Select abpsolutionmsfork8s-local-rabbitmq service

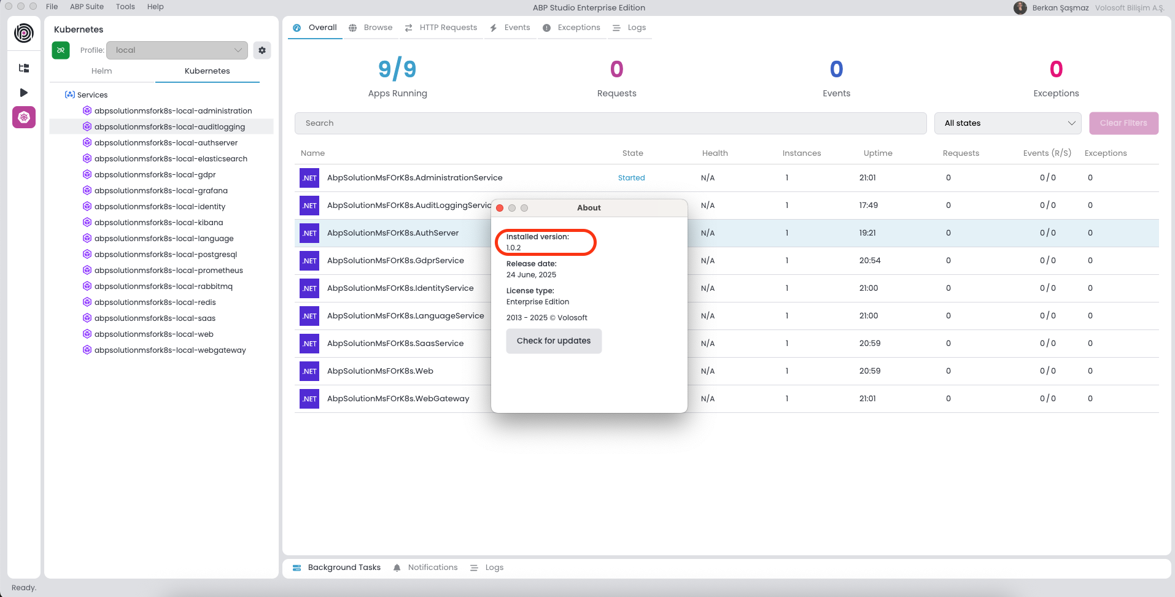click(163, 287)
